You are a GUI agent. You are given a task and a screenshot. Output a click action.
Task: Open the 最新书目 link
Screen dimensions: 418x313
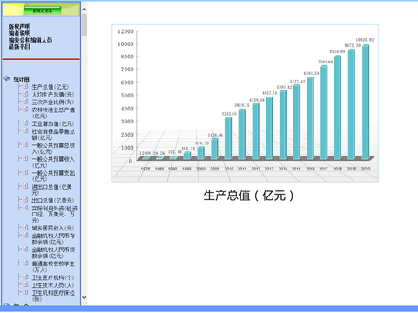pos(19,46)
